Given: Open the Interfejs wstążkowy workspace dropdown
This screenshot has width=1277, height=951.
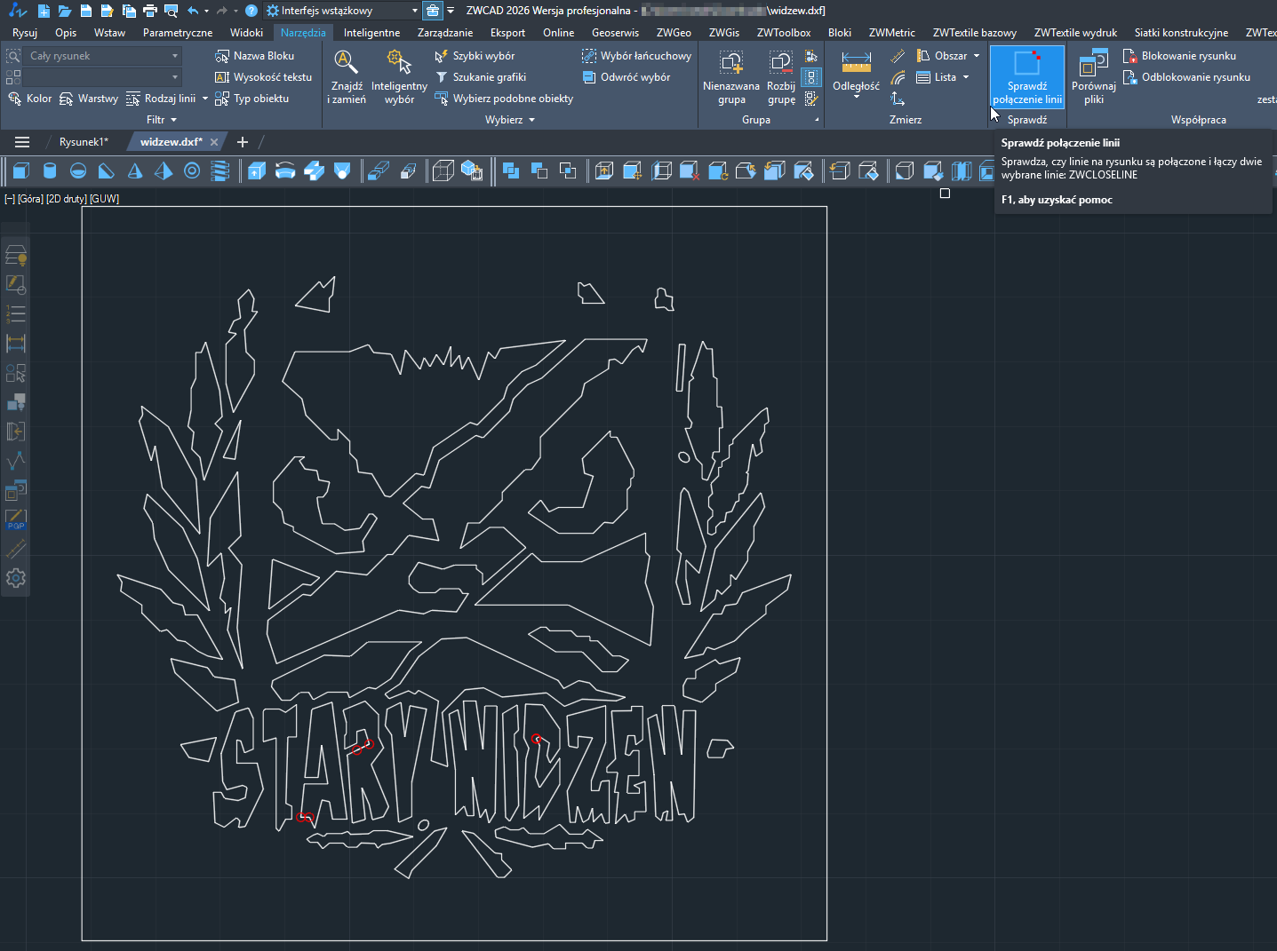Looking at the screenshot, I should (414, 11).
